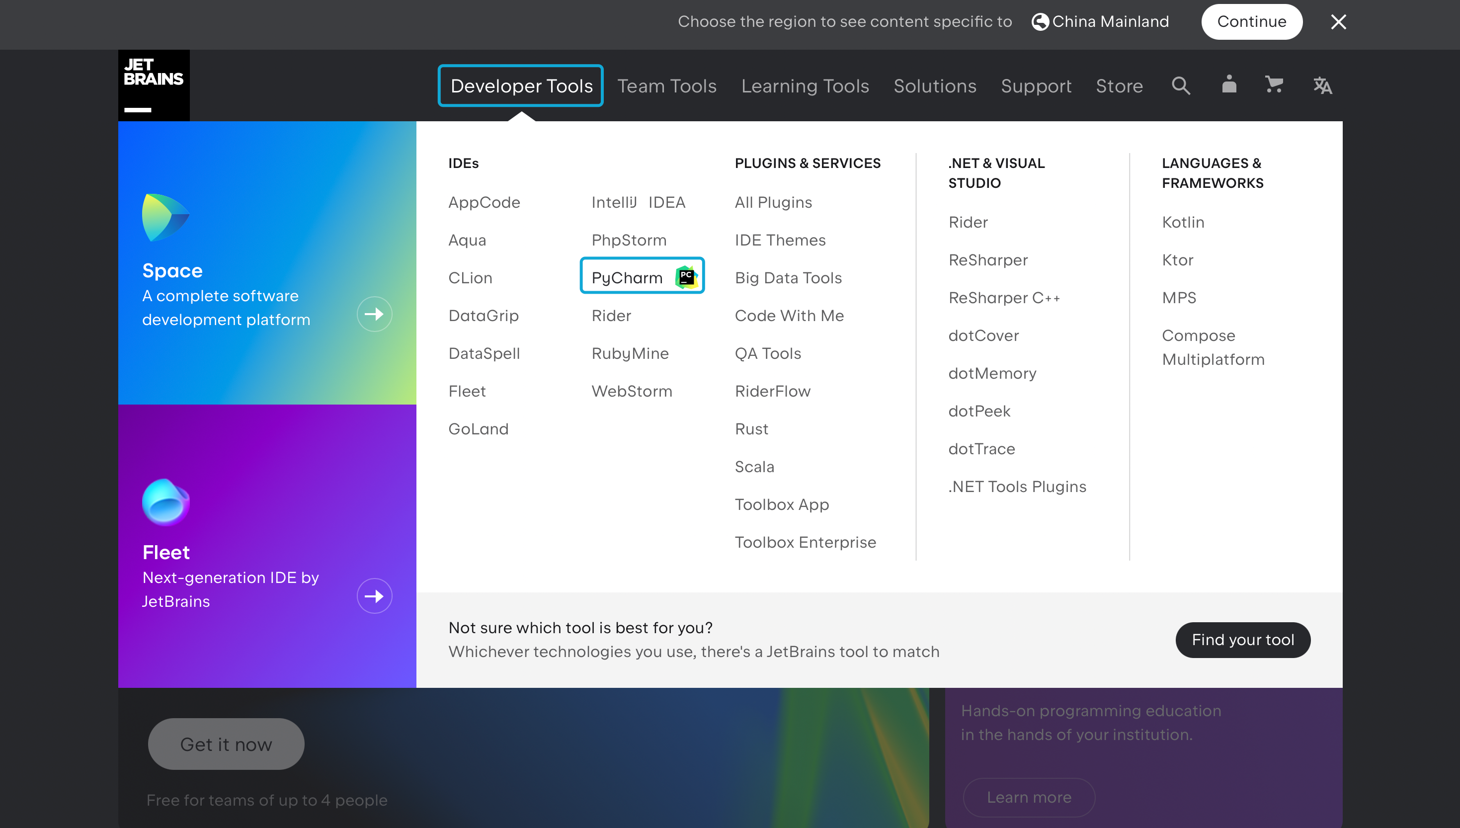Open the shopping cart icon
The width and height of the screenshot is (1460, 828).
(x=1274, y=84)
